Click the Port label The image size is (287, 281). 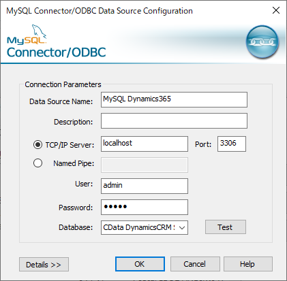(203, 144)
